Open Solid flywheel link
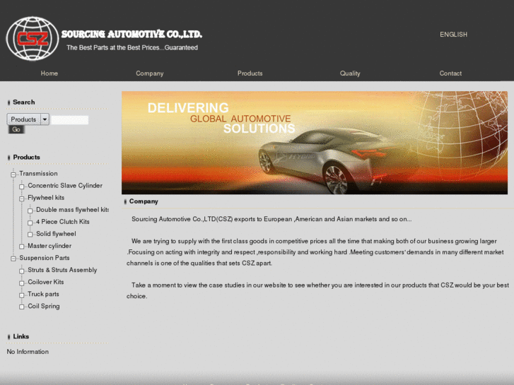This screenshot has width=514, height=385. [56, 234]
